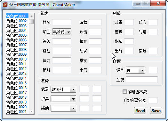Select 角色位.0005 in the list
This screenshot has width=168, height=121.
pos(17,35)
